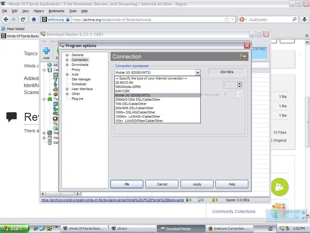The height and width of the screenshot is (233, 310).
Task: Select All downloads icon in tree
Action: pos(49,65)
